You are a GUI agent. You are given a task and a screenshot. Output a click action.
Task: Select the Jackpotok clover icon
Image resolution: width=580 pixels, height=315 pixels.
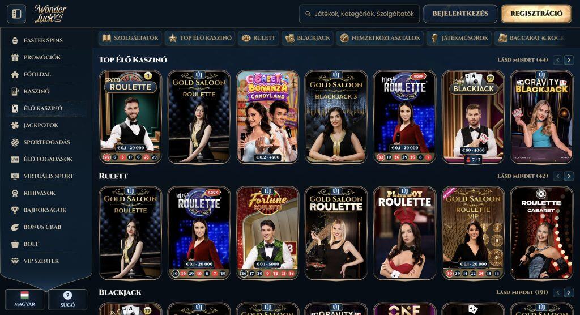[x=15, y=125]
